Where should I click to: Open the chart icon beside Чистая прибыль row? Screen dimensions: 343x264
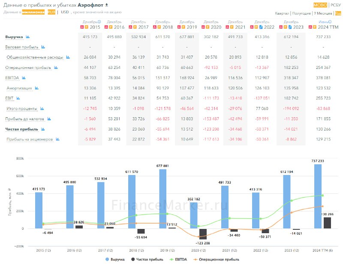point(43,129)
